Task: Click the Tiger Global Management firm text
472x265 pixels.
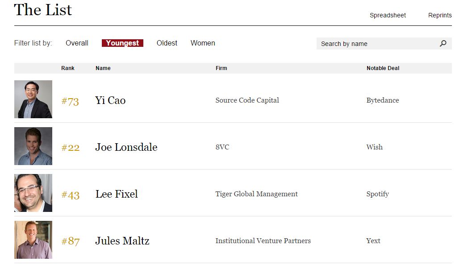Action: 256,194
